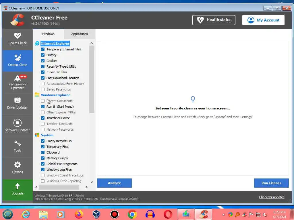Uncheck Thumbnail Cache
This screenshot has width=294, height=220.
[x=43, y=118]
